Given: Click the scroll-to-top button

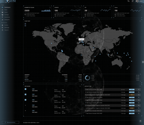Looking at the screenshot, I should (140, 121).
